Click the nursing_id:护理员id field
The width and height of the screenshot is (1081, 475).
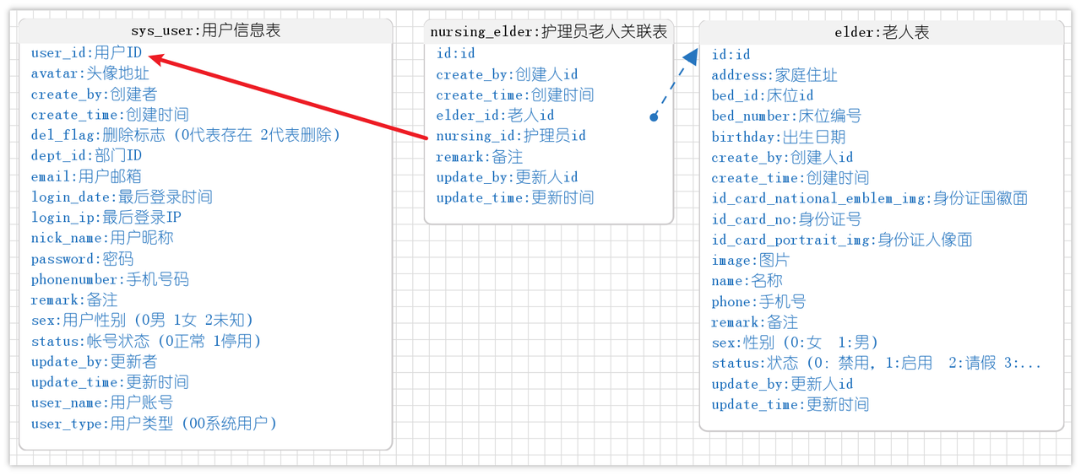511,136
